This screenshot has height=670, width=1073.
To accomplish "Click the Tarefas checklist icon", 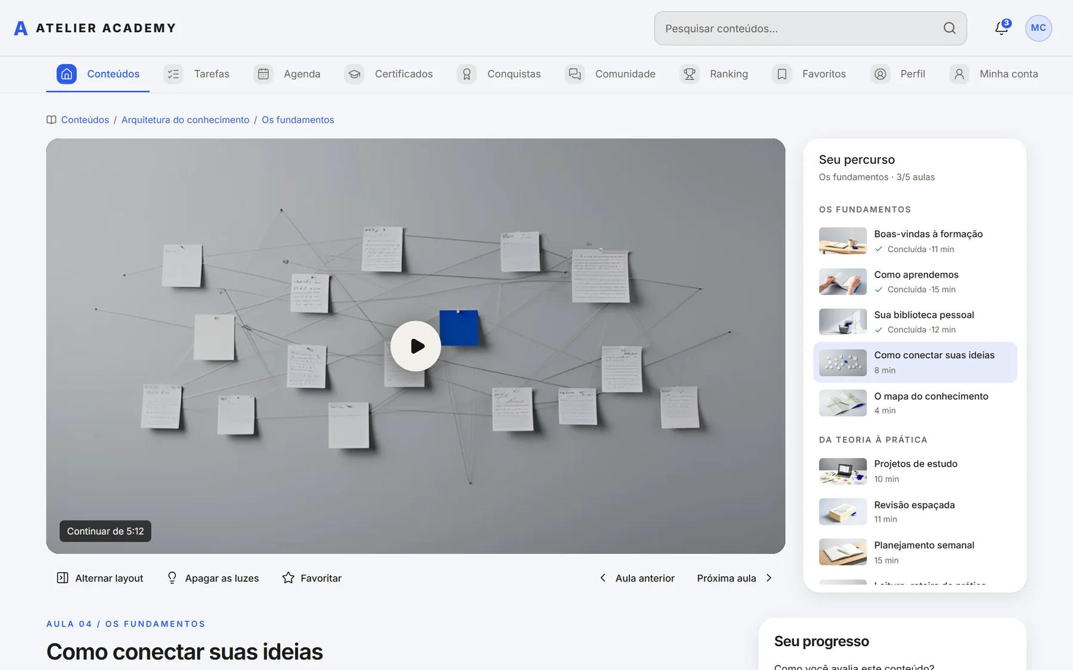I will [173, 74].
